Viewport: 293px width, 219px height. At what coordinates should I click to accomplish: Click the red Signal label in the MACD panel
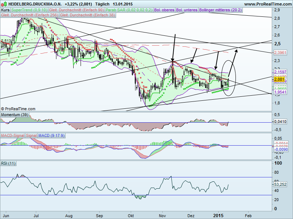point(31,135)
